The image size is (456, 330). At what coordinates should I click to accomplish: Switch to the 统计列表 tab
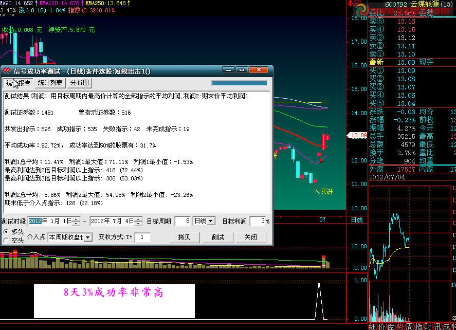pos(49,82)
